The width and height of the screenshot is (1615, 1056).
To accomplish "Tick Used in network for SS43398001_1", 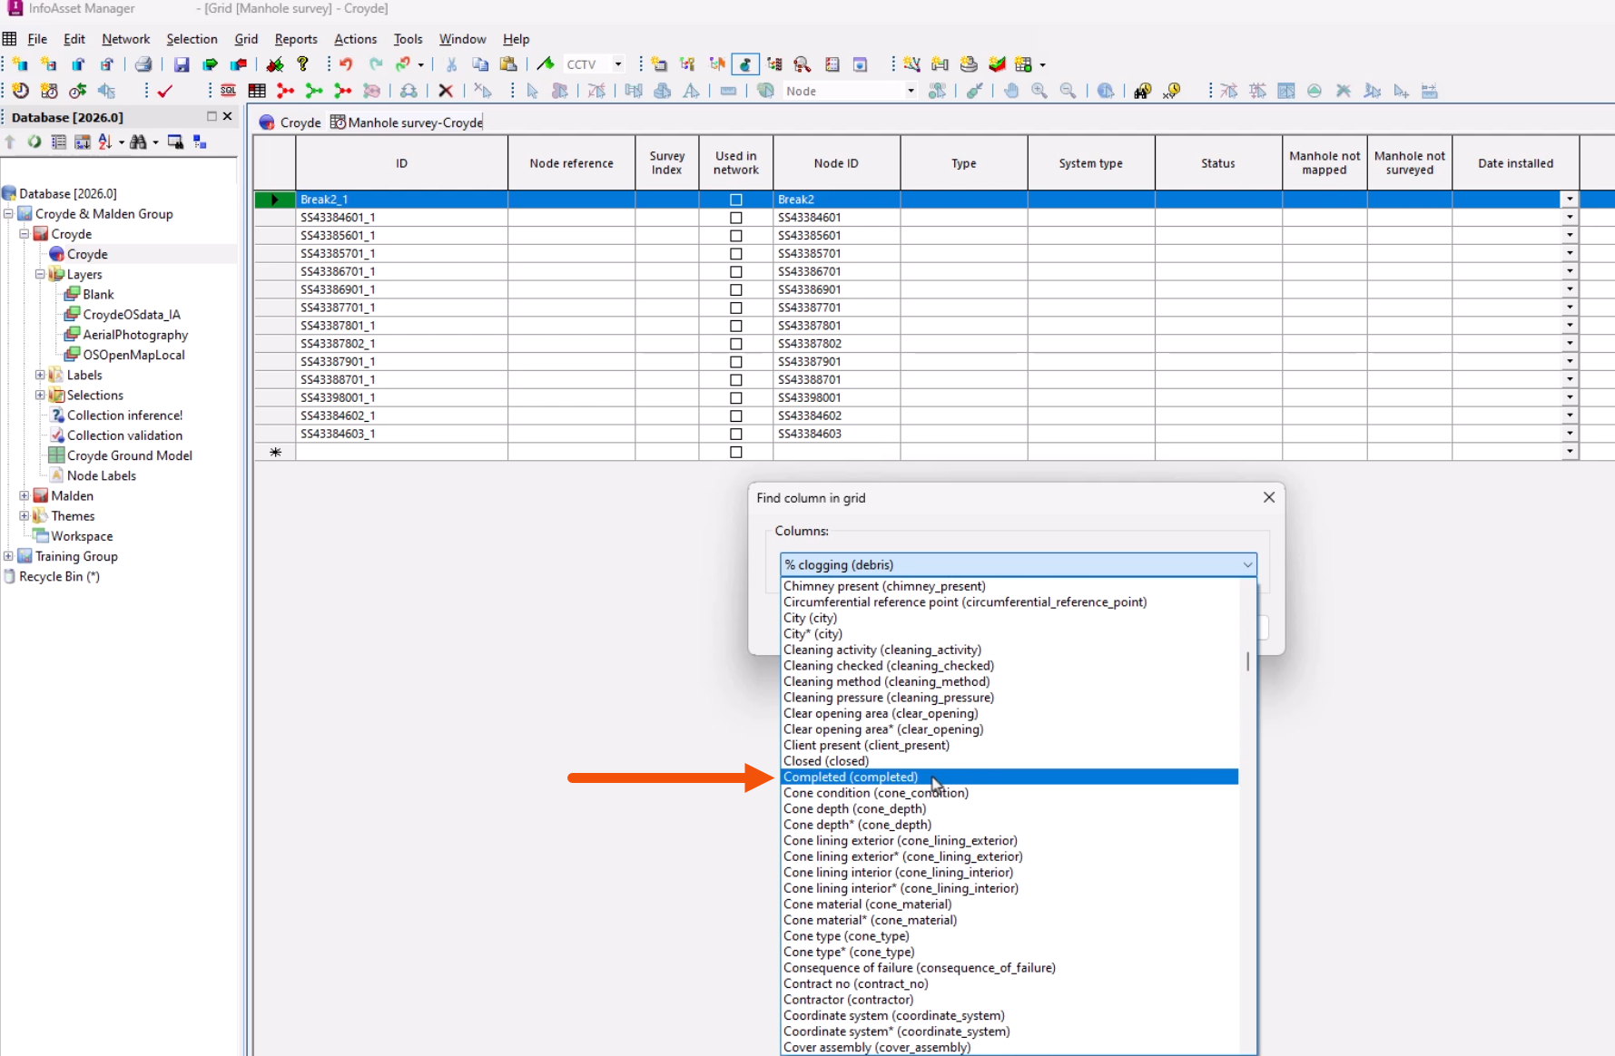I will coord(735,397).
